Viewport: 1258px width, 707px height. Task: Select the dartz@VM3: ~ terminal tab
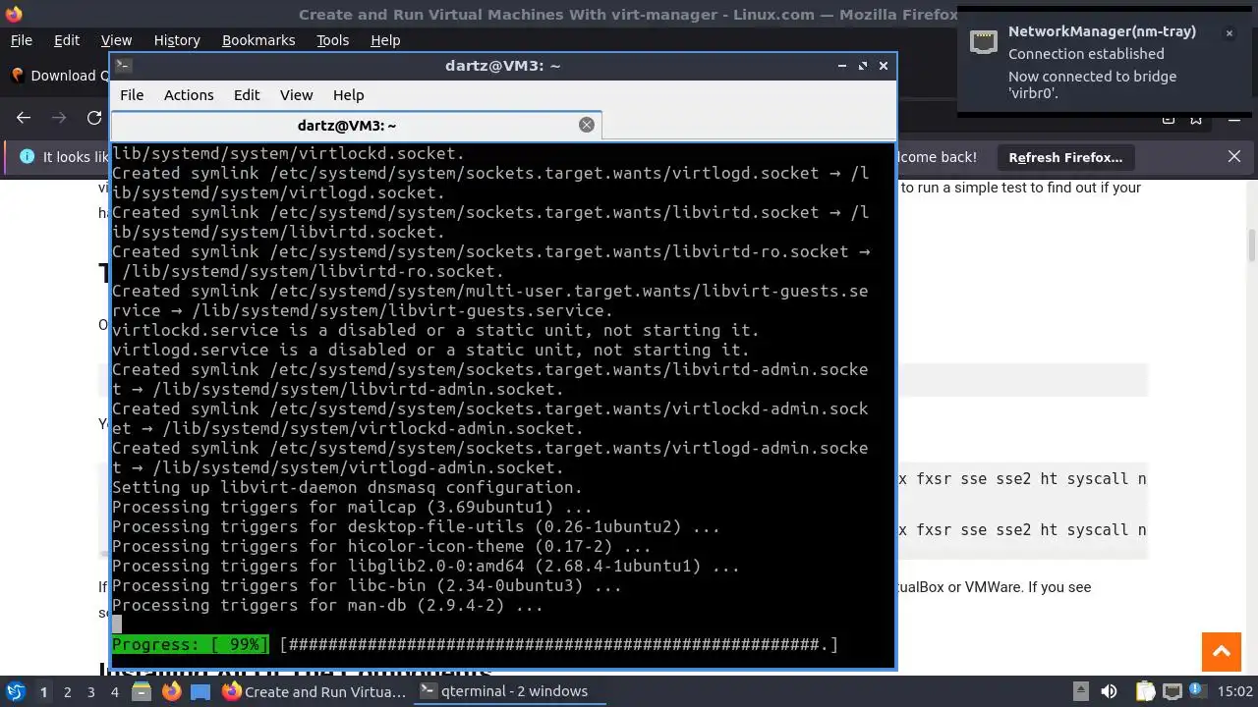(x=356, y=125)
